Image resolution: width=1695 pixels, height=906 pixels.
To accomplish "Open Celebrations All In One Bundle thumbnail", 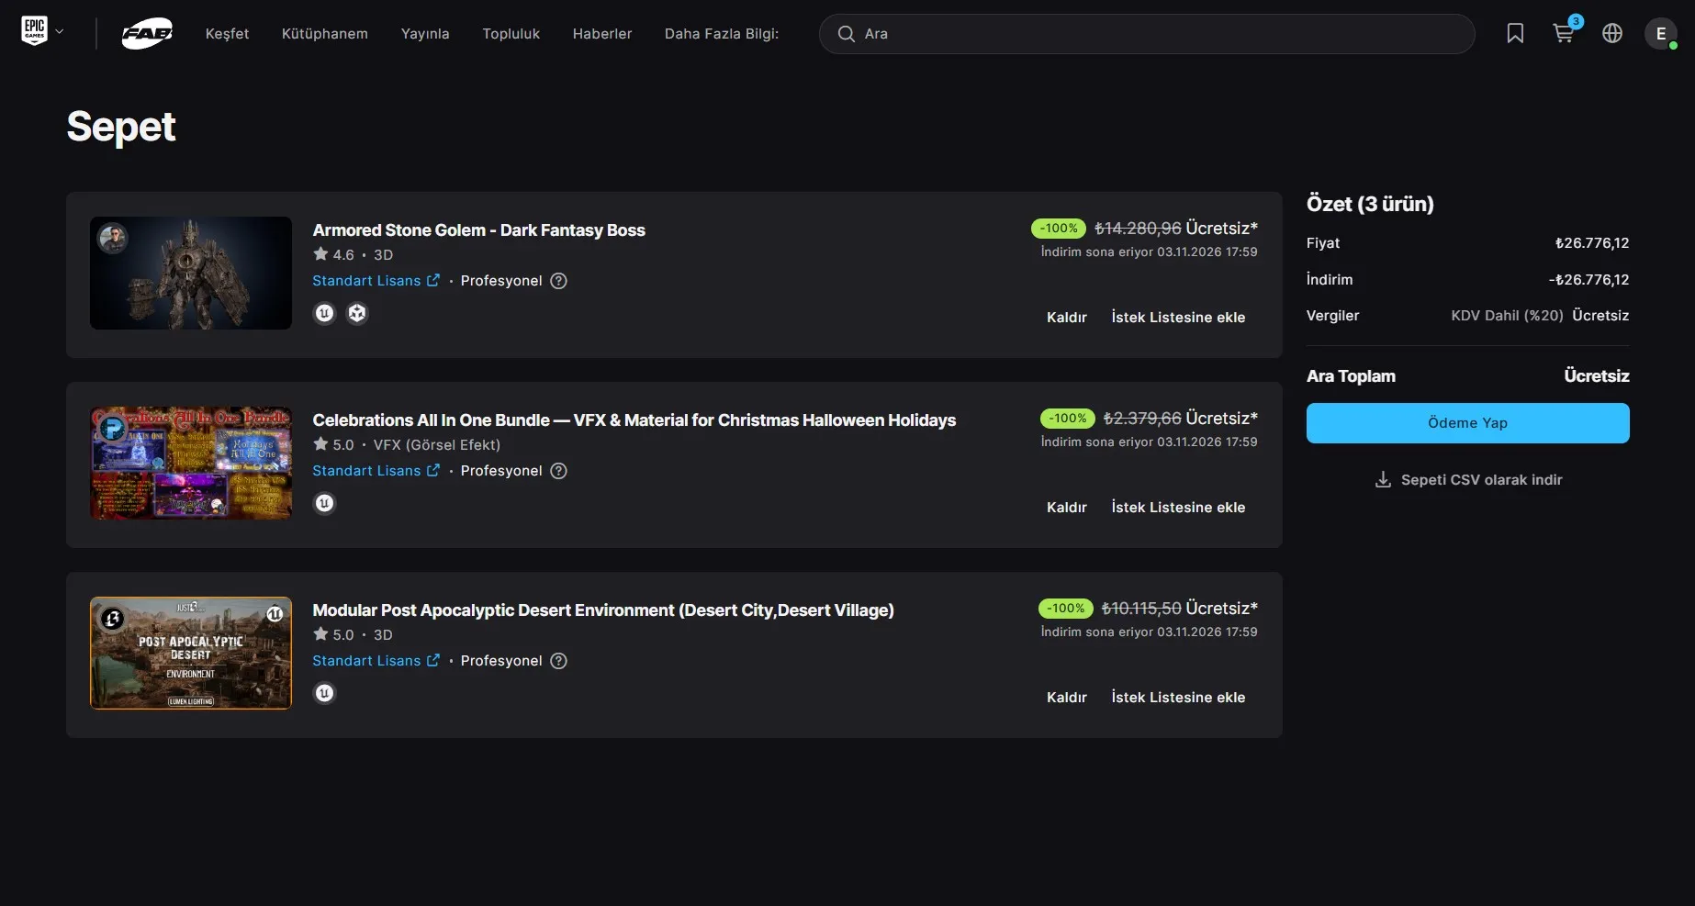I will 191,463.
